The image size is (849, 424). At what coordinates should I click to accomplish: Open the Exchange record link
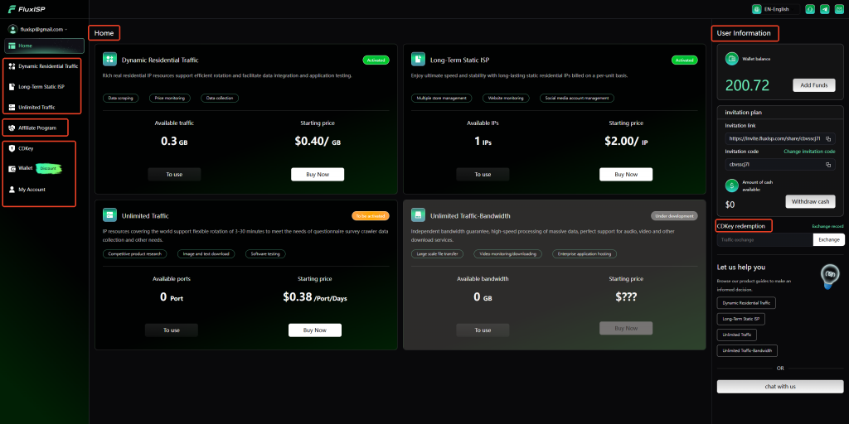pos(827,226)
